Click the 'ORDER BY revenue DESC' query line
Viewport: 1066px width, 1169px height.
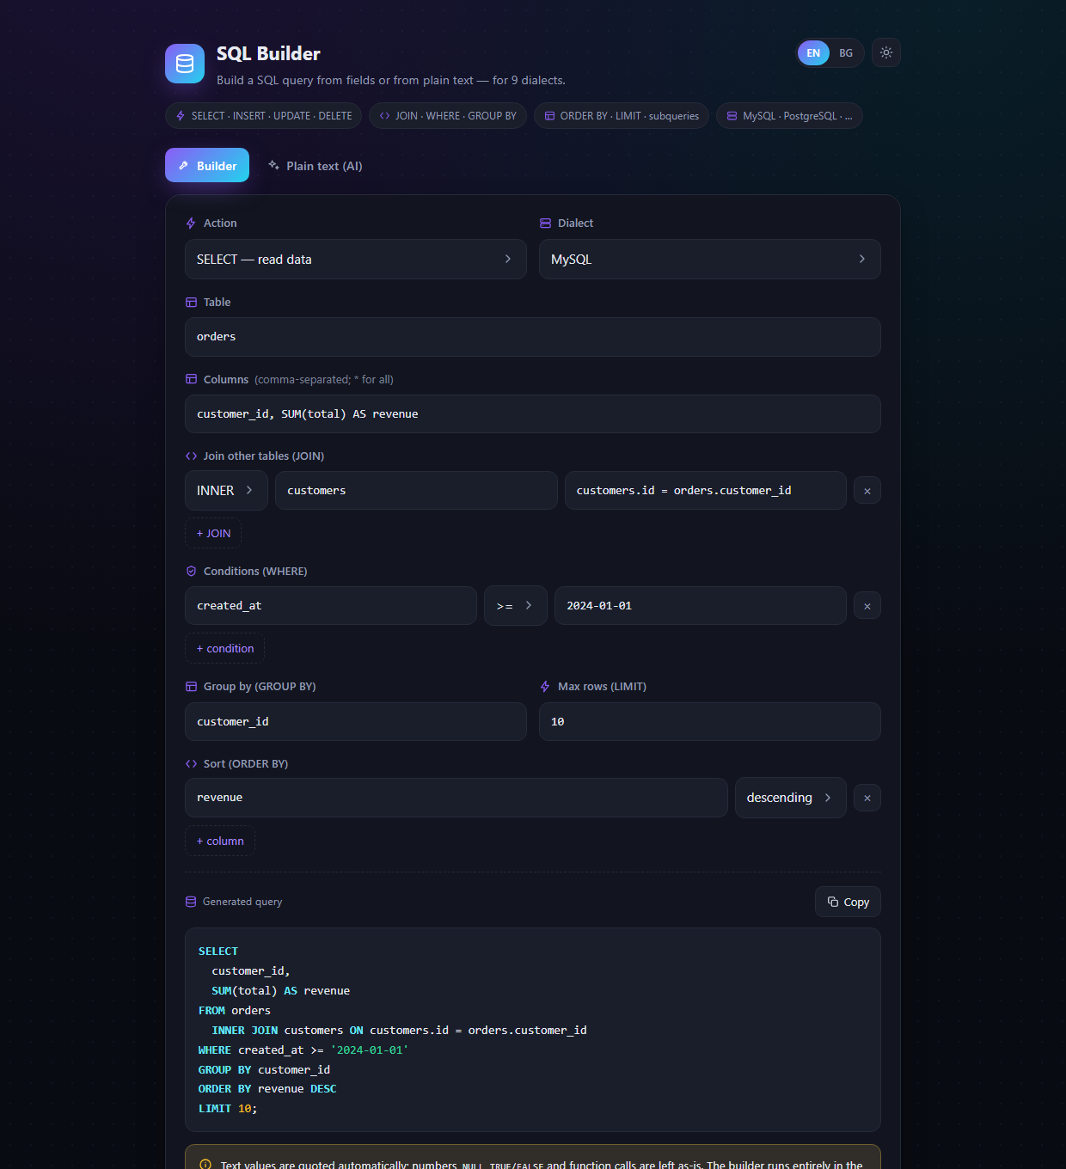(x=267, y=1089)
